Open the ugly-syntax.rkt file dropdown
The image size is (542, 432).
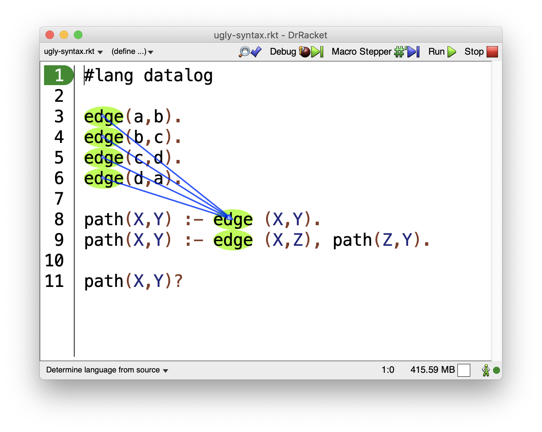73,51
